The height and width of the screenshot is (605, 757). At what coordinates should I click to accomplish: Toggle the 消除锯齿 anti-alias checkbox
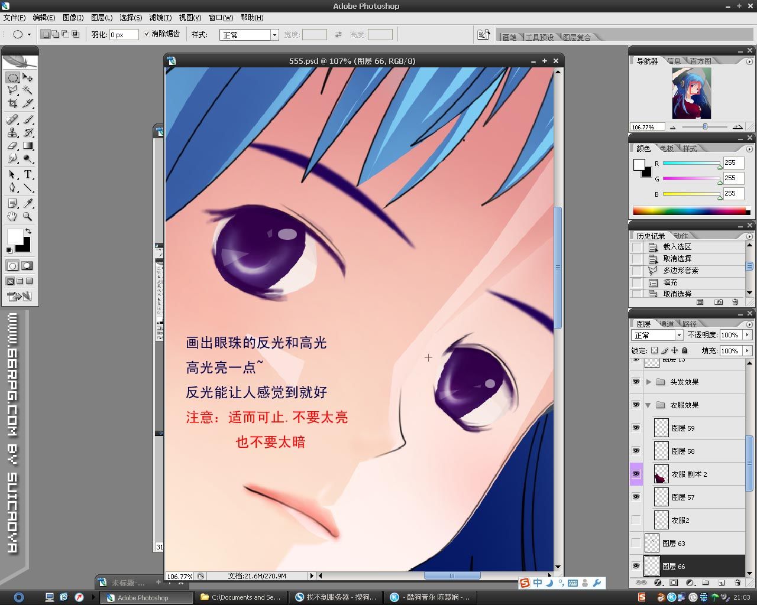tap(147, 34)
